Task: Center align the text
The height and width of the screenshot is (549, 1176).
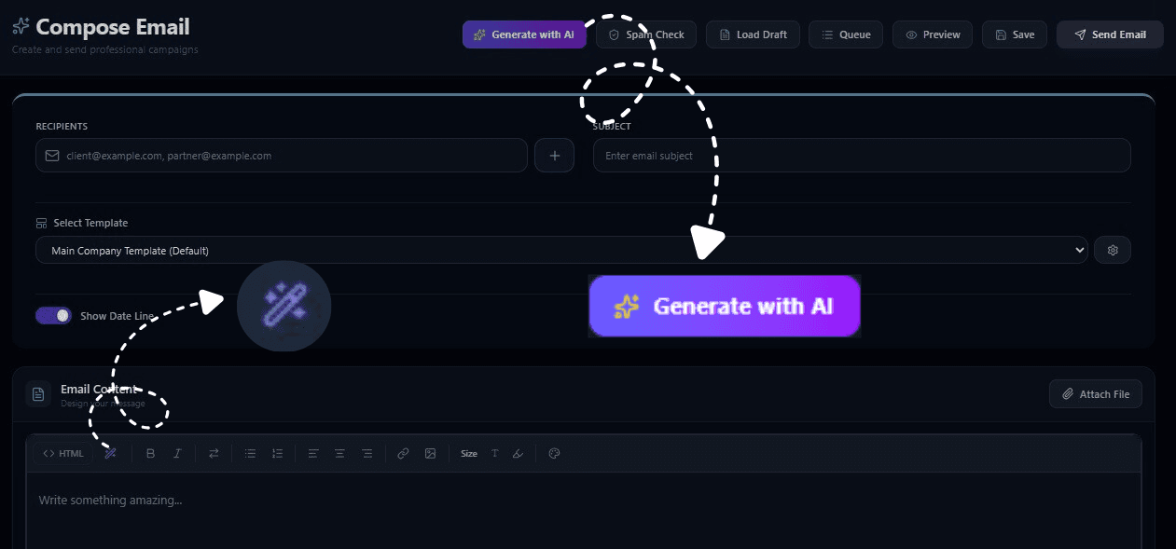Action: 339,454
